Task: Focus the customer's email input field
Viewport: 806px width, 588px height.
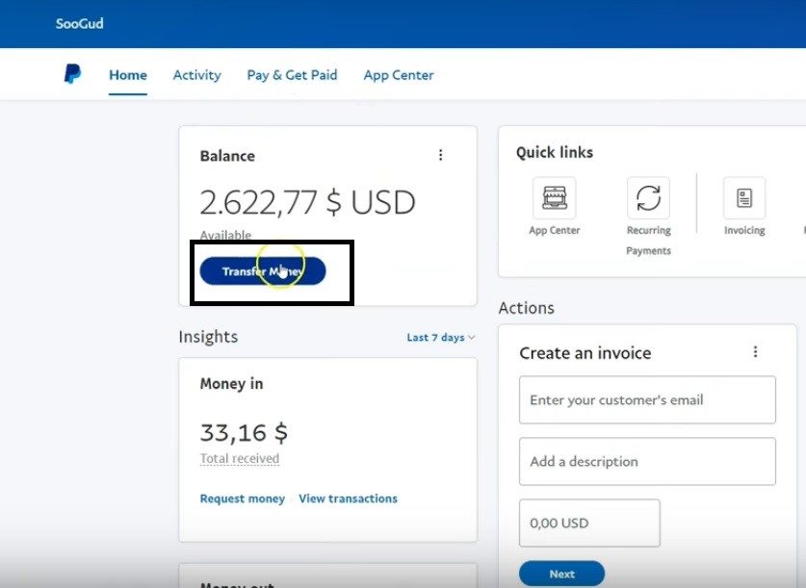Action: (647, 400)
